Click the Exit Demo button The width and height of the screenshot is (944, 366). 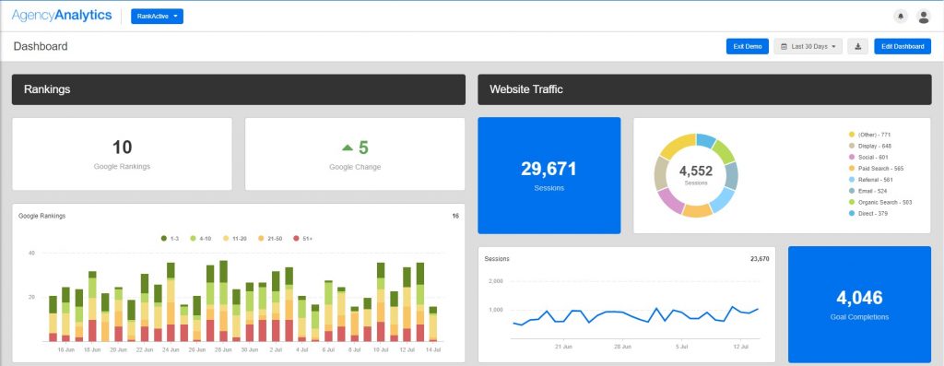[x=747, y=46]
